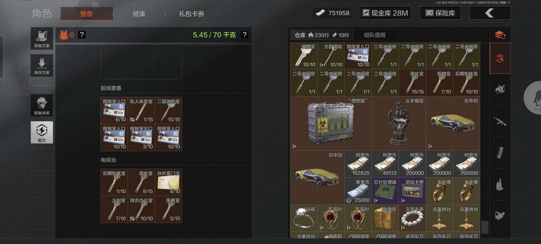
Task: Open the 保险库 safe button
Action: (440, 13)
